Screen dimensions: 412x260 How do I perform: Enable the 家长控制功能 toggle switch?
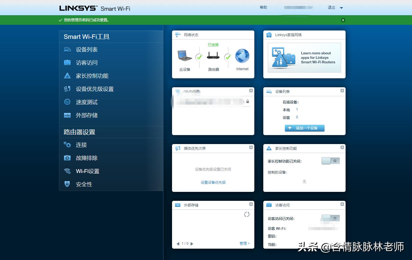click(x=330, y=160)
